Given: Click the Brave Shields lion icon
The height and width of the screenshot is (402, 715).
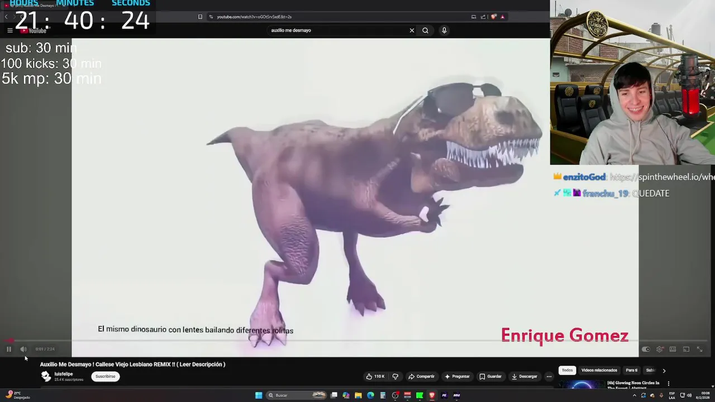Looking at the screenshot, I should [493, 17].
